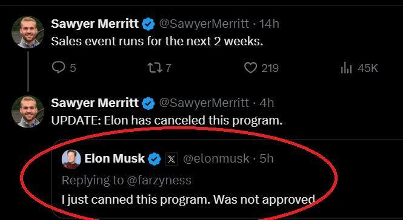The image size is (403, 220).
Task: Click Elon Musk's blue verified badge
Action: (x=155, y=159)
